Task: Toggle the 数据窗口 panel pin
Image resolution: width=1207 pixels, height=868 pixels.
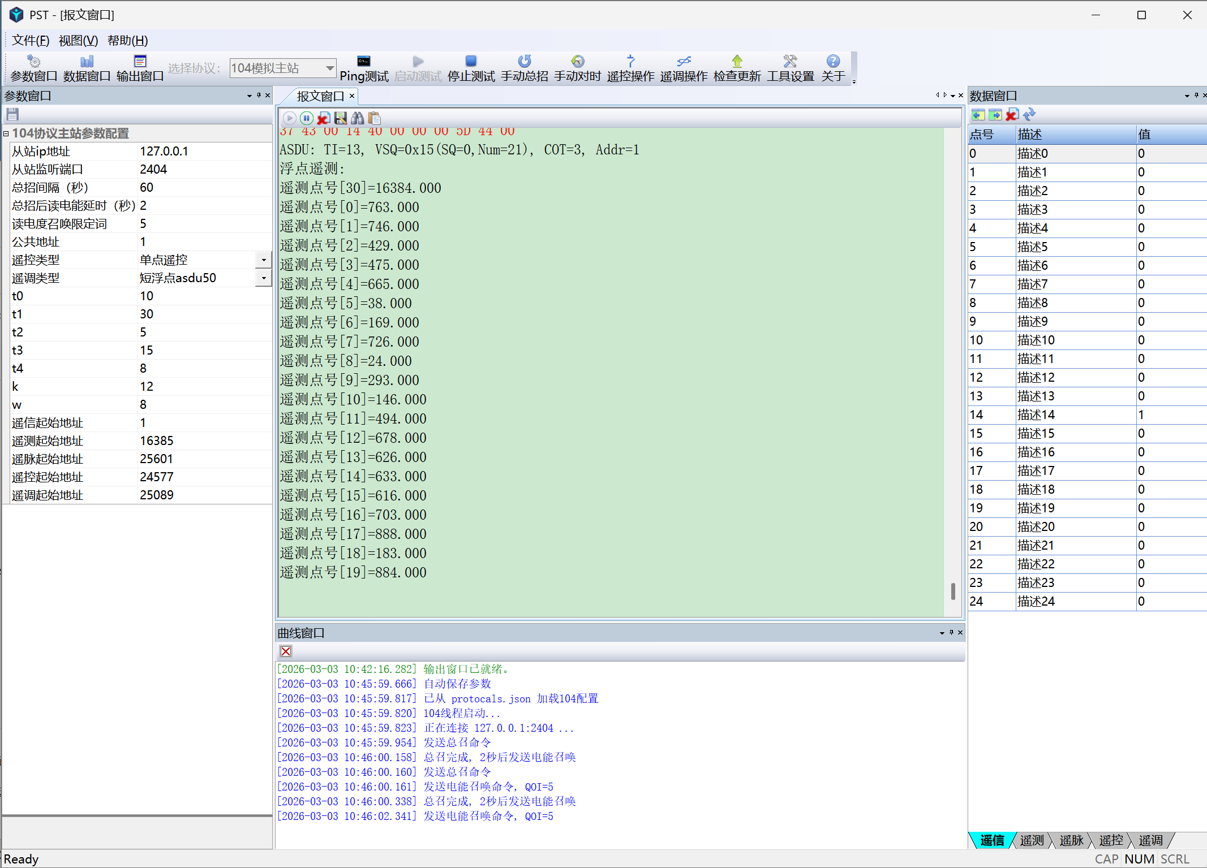Action: click(x=1196, y=96)
